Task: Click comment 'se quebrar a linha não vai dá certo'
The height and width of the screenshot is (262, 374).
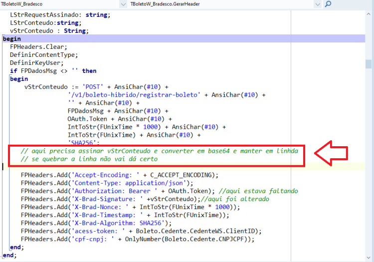Action: click(x=89, y=159)
